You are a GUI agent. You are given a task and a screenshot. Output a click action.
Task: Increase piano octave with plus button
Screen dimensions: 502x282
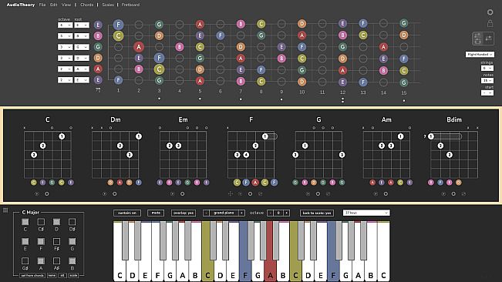(286, 213)
